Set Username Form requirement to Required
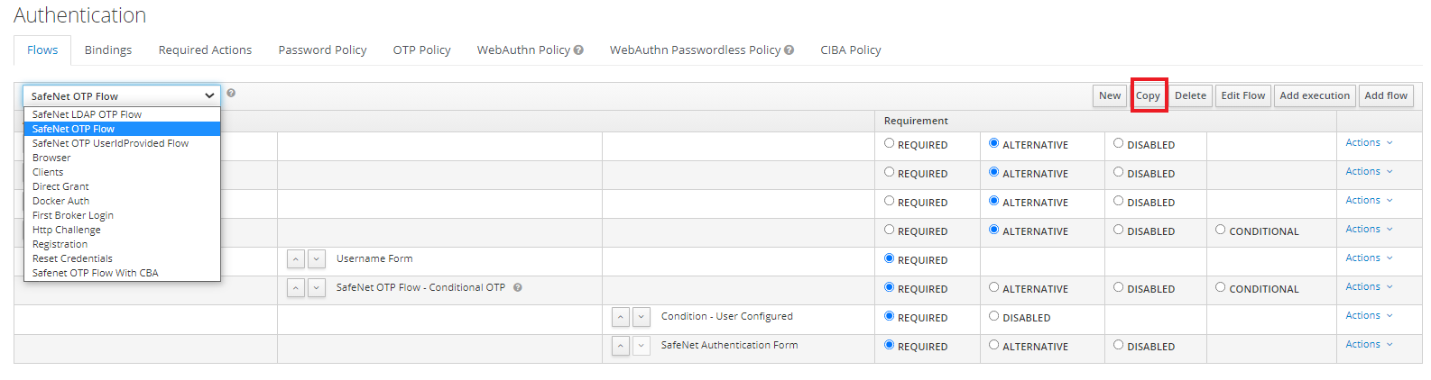Image resolution: width=1431 pixels, height=380 pixels. point(890,258)
